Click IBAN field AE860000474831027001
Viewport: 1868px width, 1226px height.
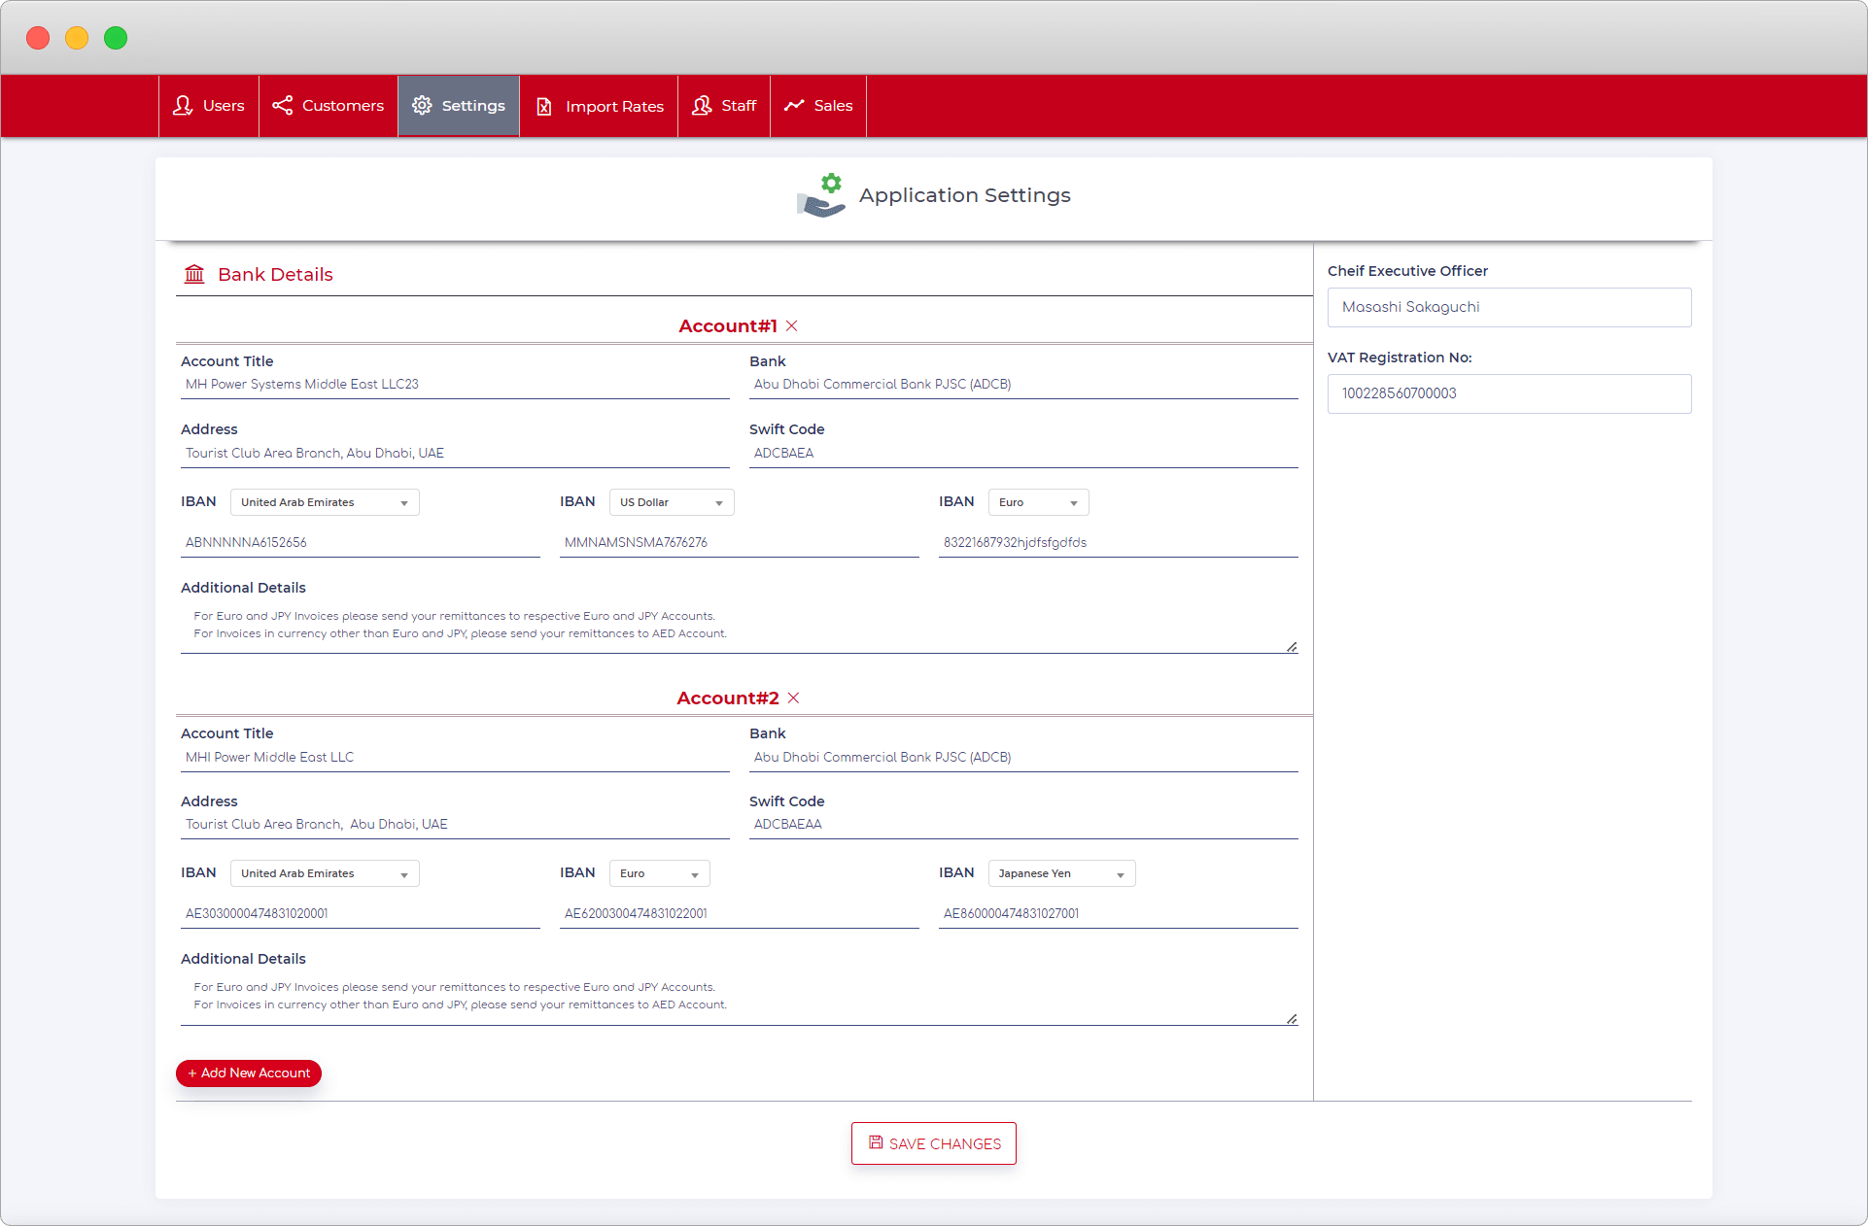click(x=1119, y=914)
